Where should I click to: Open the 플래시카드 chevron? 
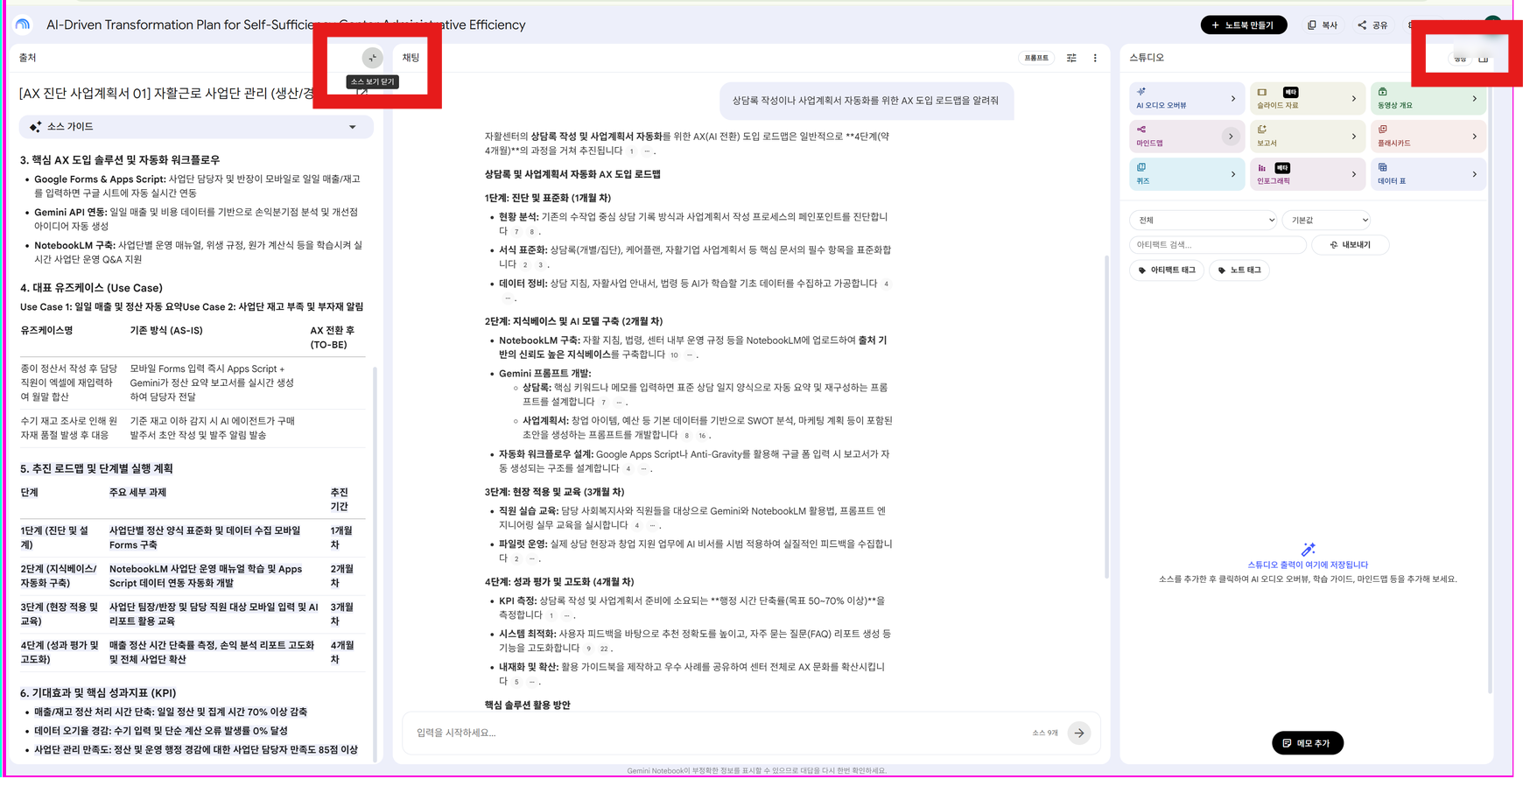pyautogui.click(x=1474, y=136)
